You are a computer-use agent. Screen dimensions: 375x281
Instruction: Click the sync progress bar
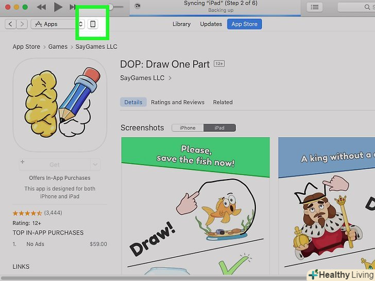[x=215, y=16]
